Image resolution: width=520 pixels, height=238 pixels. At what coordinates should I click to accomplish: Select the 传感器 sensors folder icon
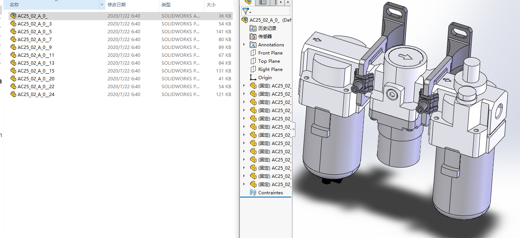(253, 37)
